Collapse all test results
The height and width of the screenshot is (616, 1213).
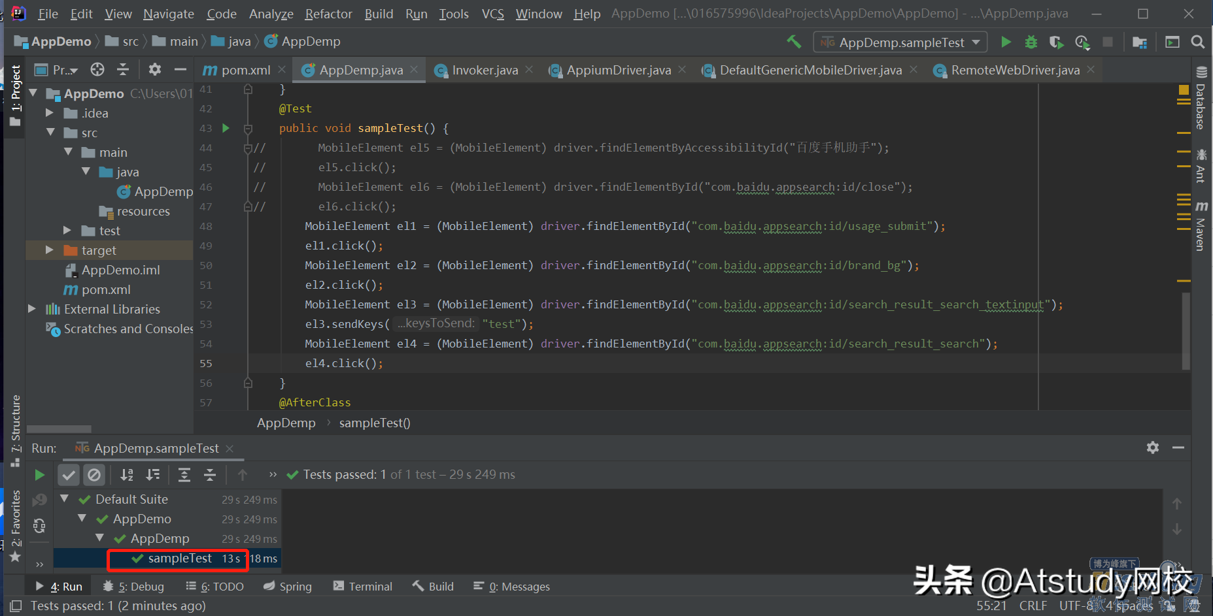(210, 475)
